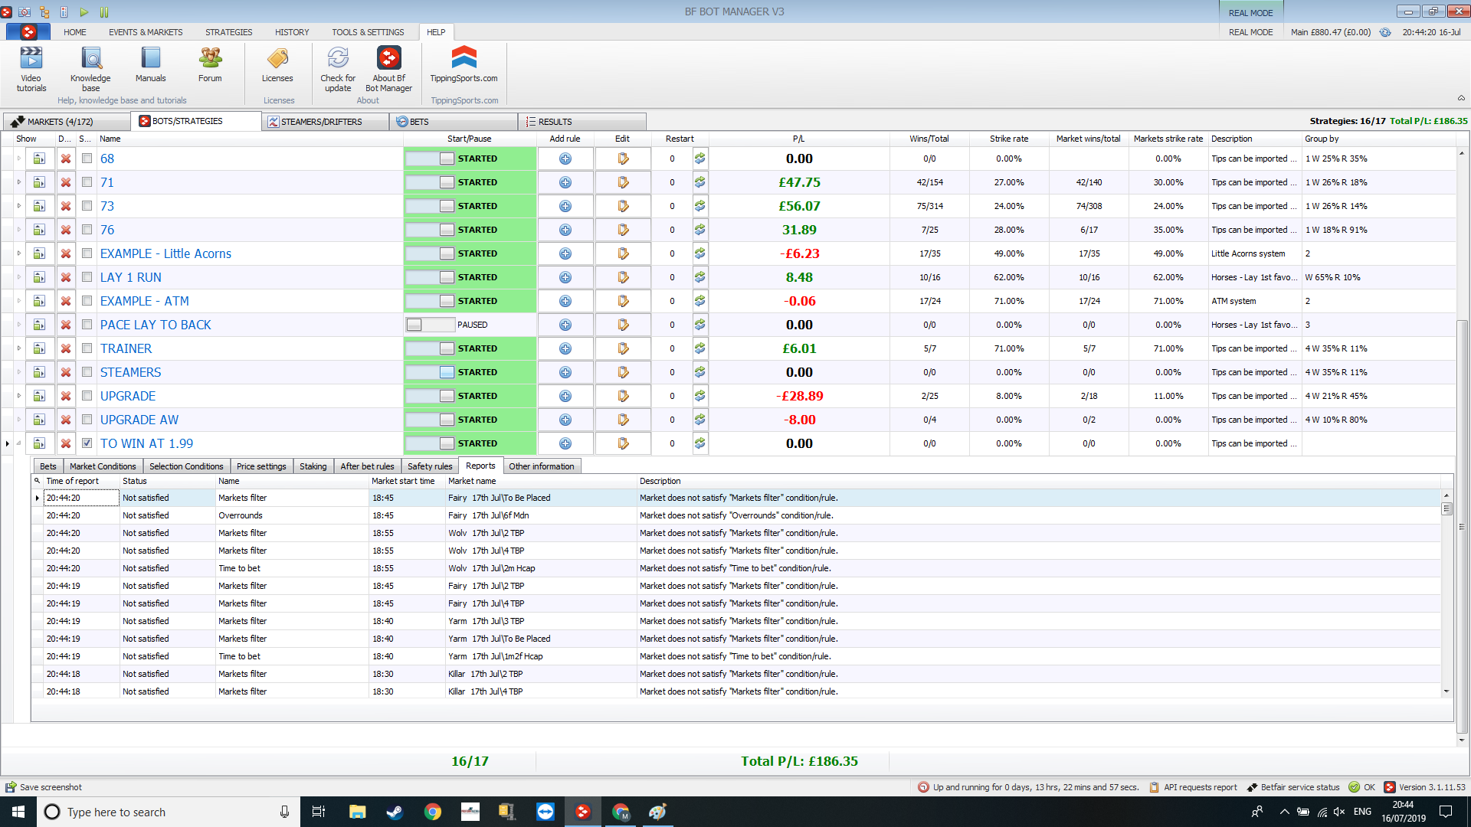Screen dimensions: 1471x827
Task: Click the Windows search box on taskbar
Action: (167, 812)
